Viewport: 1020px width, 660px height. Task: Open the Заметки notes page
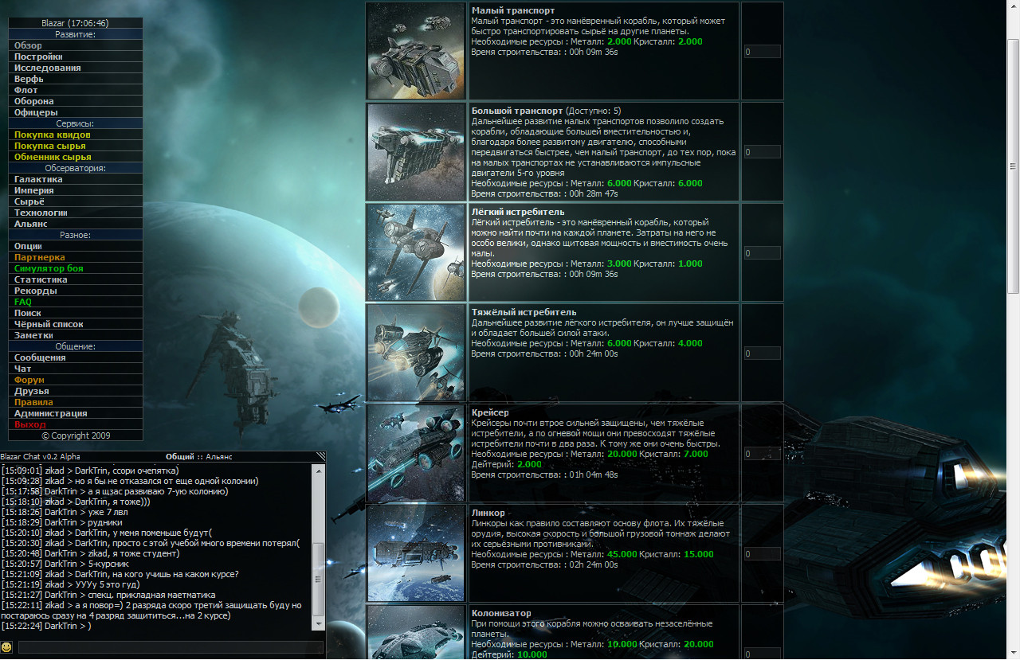(33, 335)
